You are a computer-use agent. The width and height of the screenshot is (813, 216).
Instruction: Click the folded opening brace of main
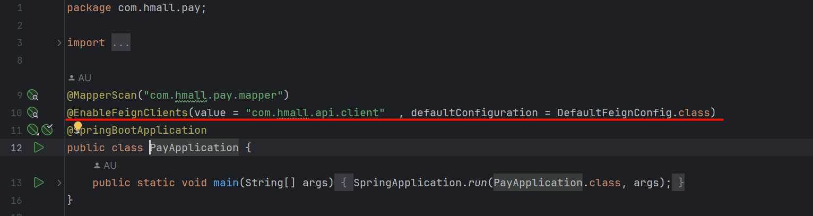click(x=344, y=183)
